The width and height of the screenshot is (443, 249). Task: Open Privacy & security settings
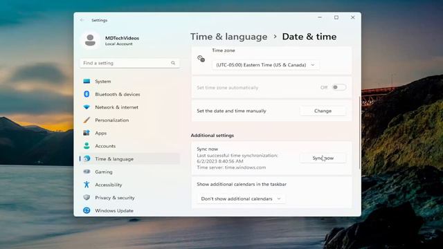[129, 198]
